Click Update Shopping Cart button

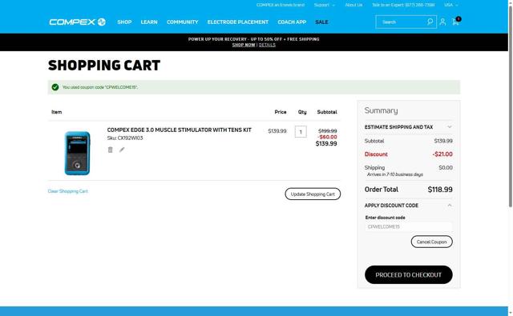point(313,194)
